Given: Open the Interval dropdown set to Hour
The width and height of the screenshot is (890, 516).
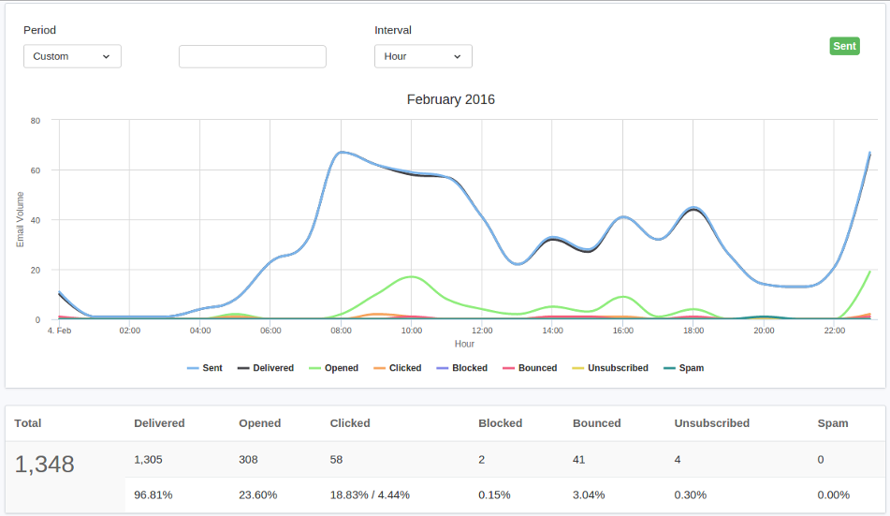Looking at the screenshot, I should click(x=423, y=56).
